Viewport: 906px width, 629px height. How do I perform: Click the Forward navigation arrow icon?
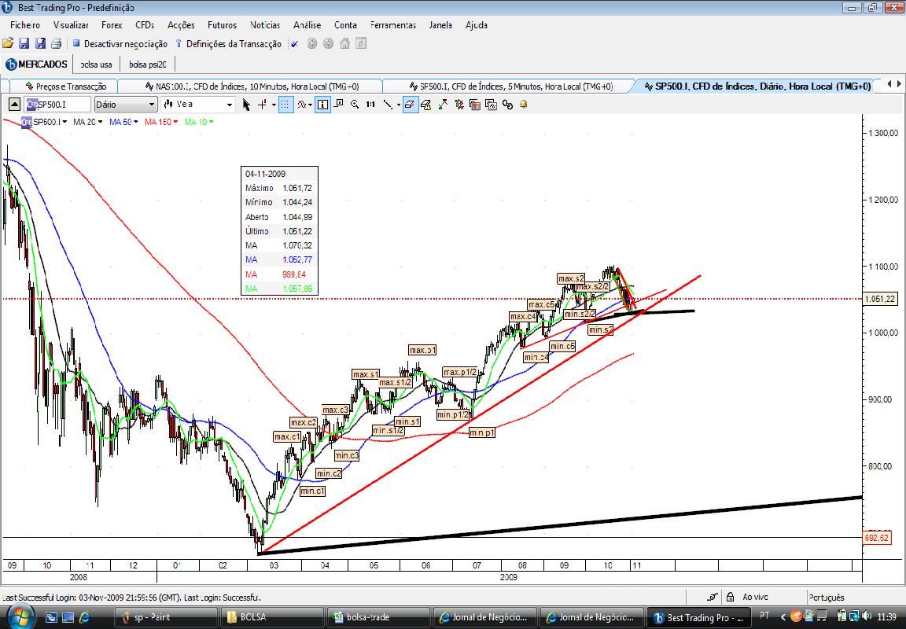coord(329,43)
